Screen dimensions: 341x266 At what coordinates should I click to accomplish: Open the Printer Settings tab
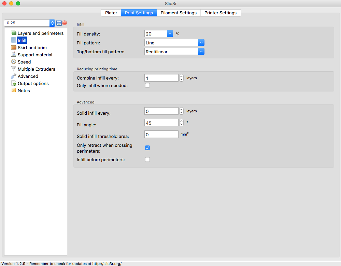(220, 13)
